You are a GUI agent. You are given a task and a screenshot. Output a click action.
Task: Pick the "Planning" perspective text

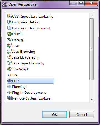pos(19,87)
